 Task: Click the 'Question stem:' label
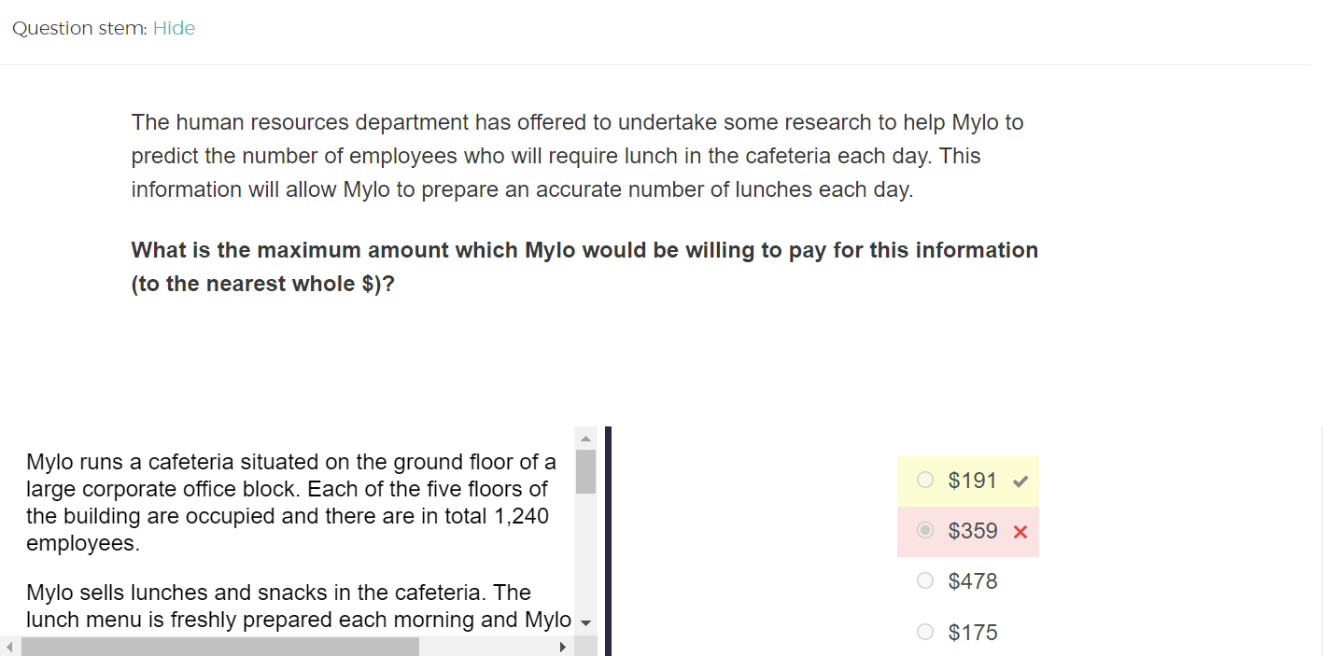(79, 28)
